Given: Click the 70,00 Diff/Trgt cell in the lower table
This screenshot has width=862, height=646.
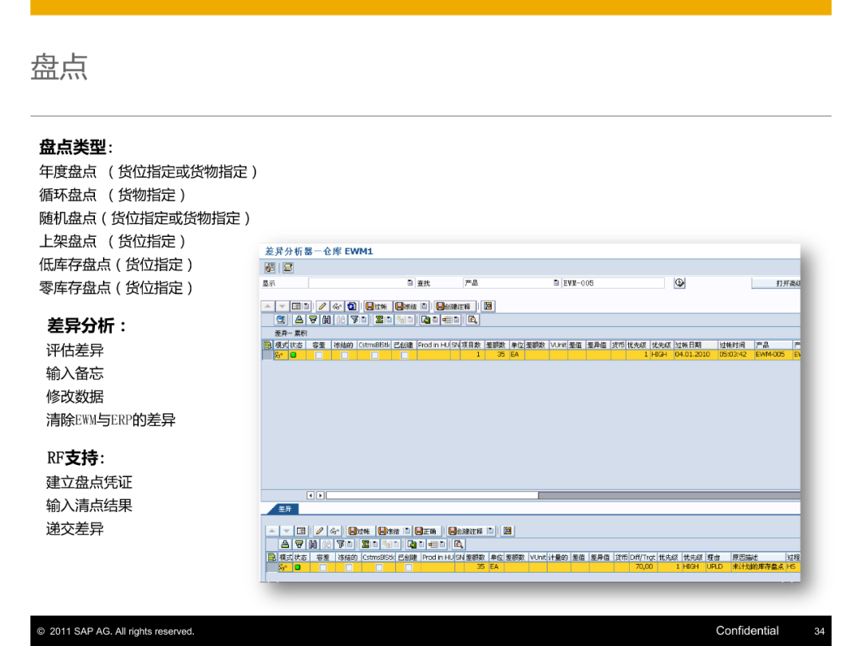Looking at the screenshot, I should (643, 566).
